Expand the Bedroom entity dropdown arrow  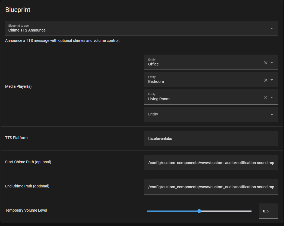272,80
